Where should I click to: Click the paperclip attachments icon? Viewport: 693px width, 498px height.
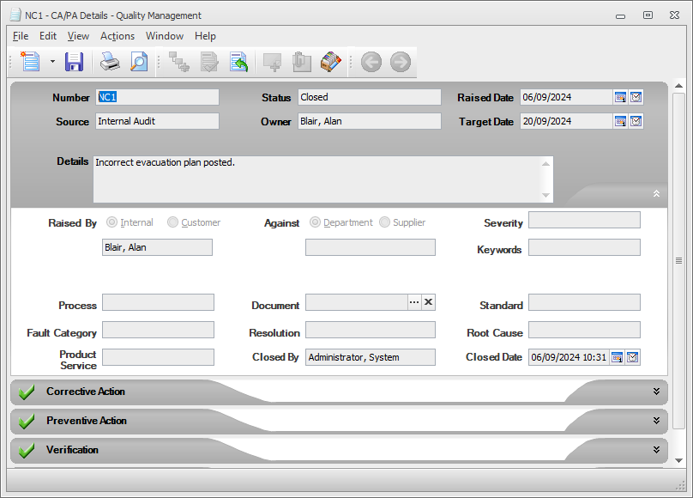point(301,62)
